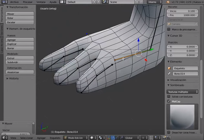Click the MatCap preview thumbnail
The height and width of the screenshot is (140, 204).
[182, 116]
